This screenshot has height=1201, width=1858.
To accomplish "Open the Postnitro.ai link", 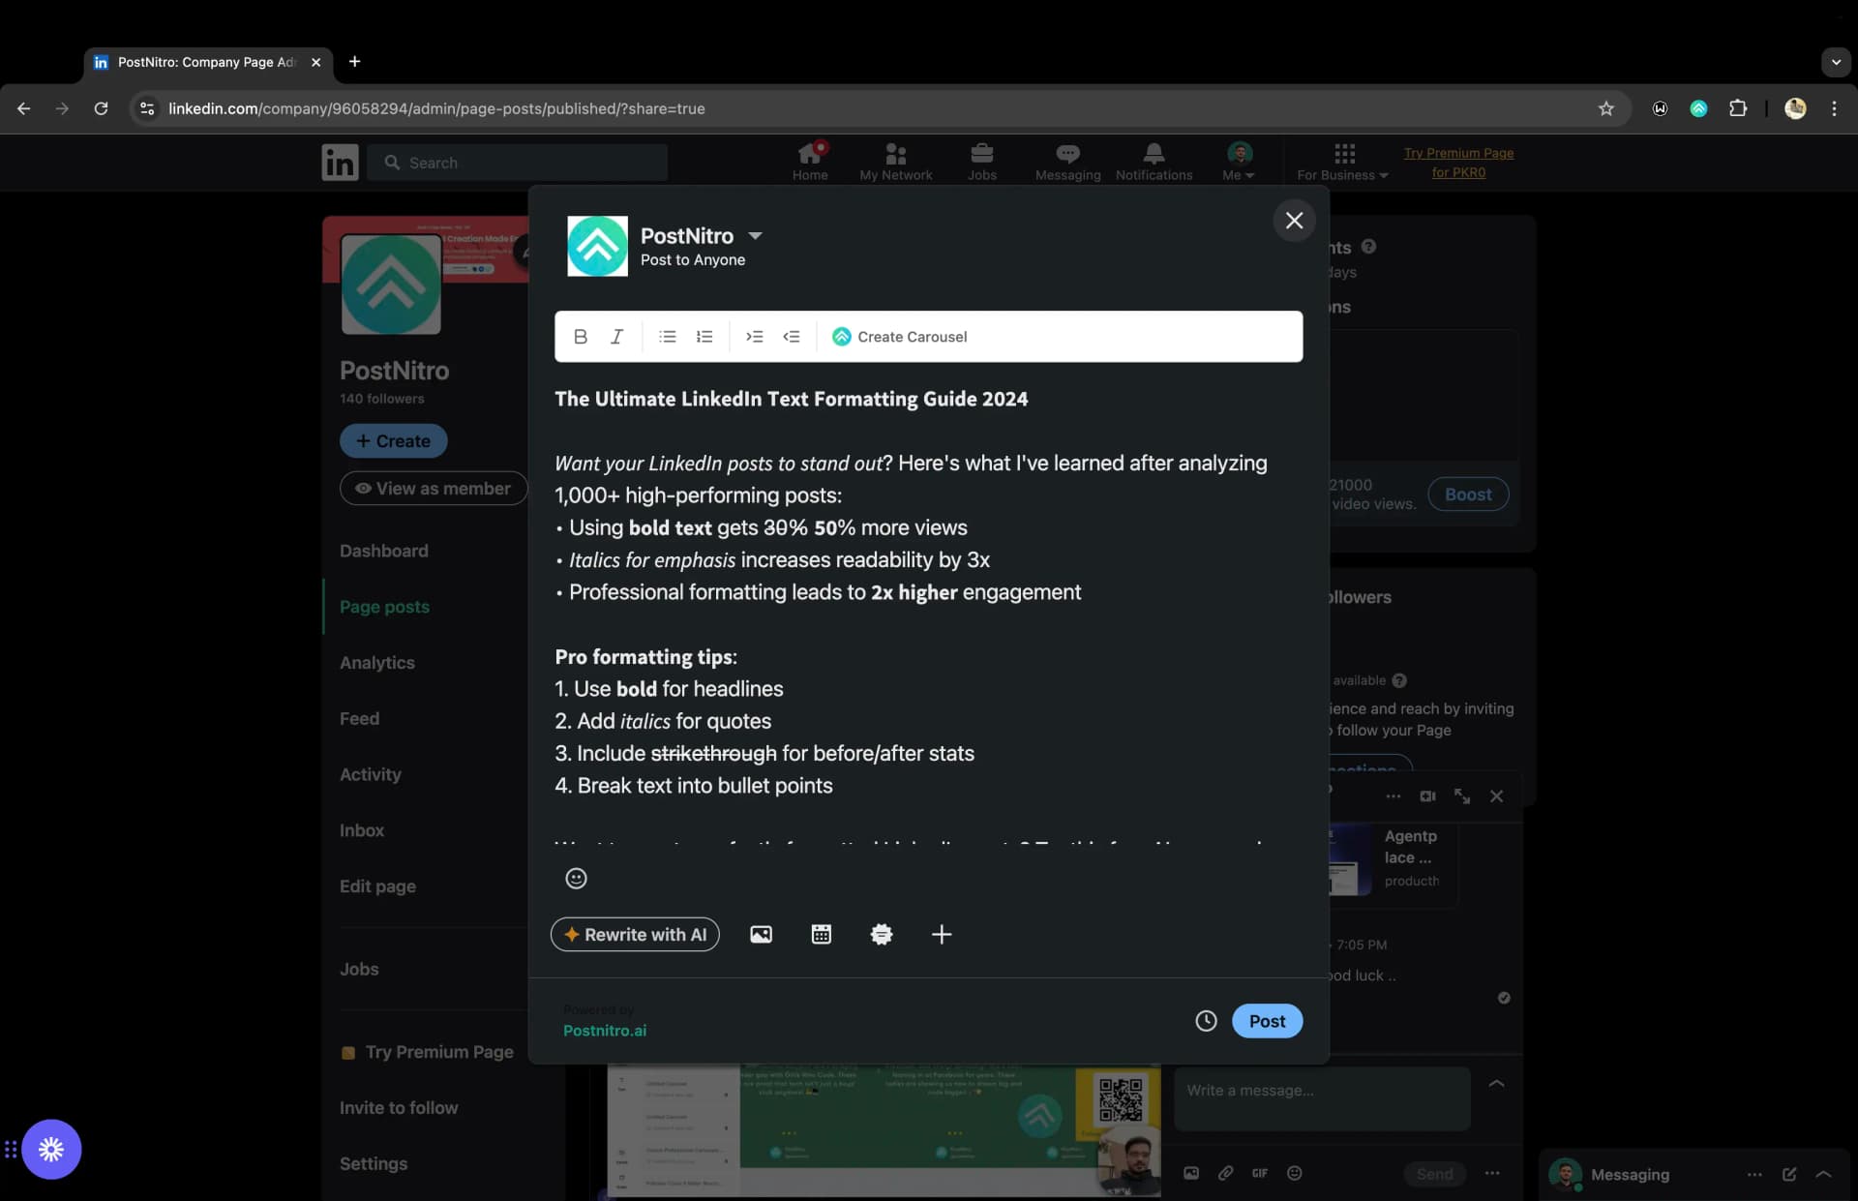I will 605,1031.
